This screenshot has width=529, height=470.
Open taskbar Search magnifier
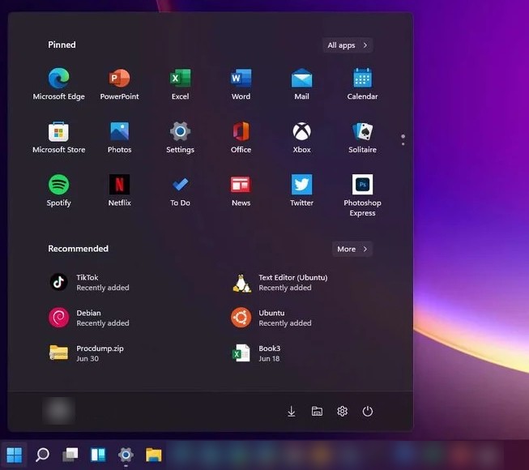42,455
